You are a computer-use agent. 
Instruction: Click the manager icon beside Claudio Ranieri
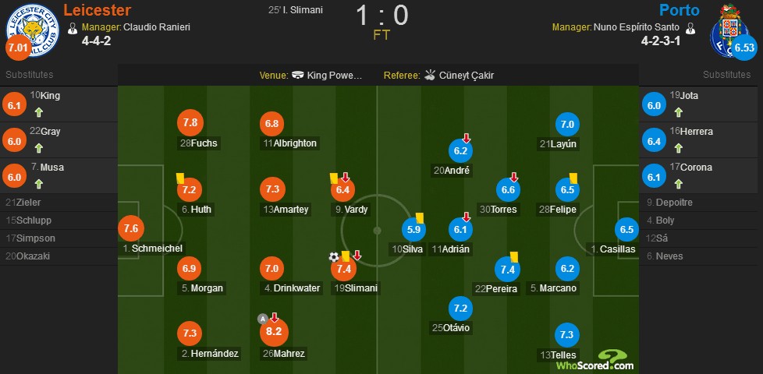73,28
